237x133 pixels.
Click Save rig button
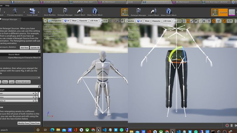(x=5, y=82)
